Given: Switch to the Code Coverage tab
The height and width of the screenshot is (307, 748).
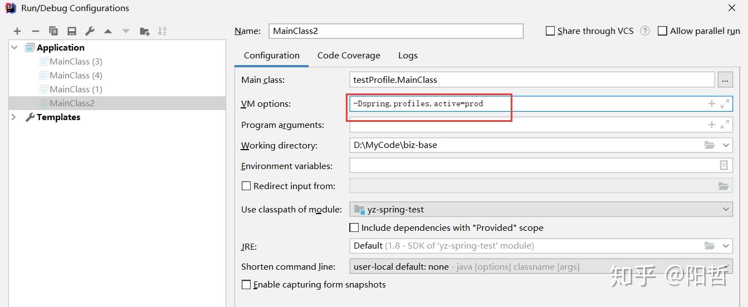Looking at the screenshot, I should click(x=349, y=56).
